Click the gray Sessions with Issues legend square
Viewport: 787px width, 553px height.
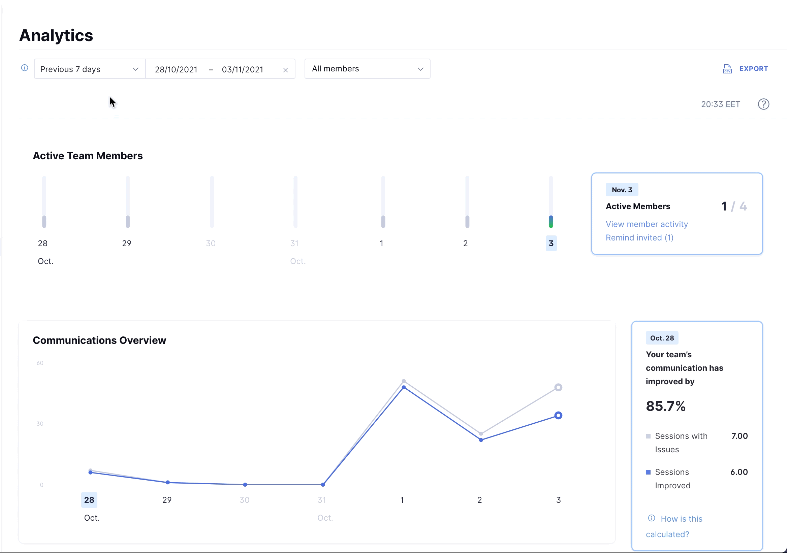[x=648, y=436]
